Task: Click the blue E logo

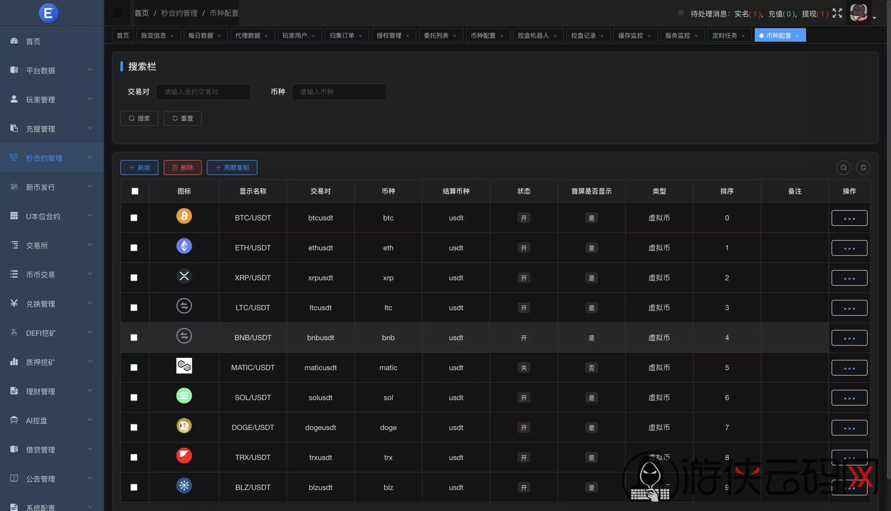Action: 48,13
